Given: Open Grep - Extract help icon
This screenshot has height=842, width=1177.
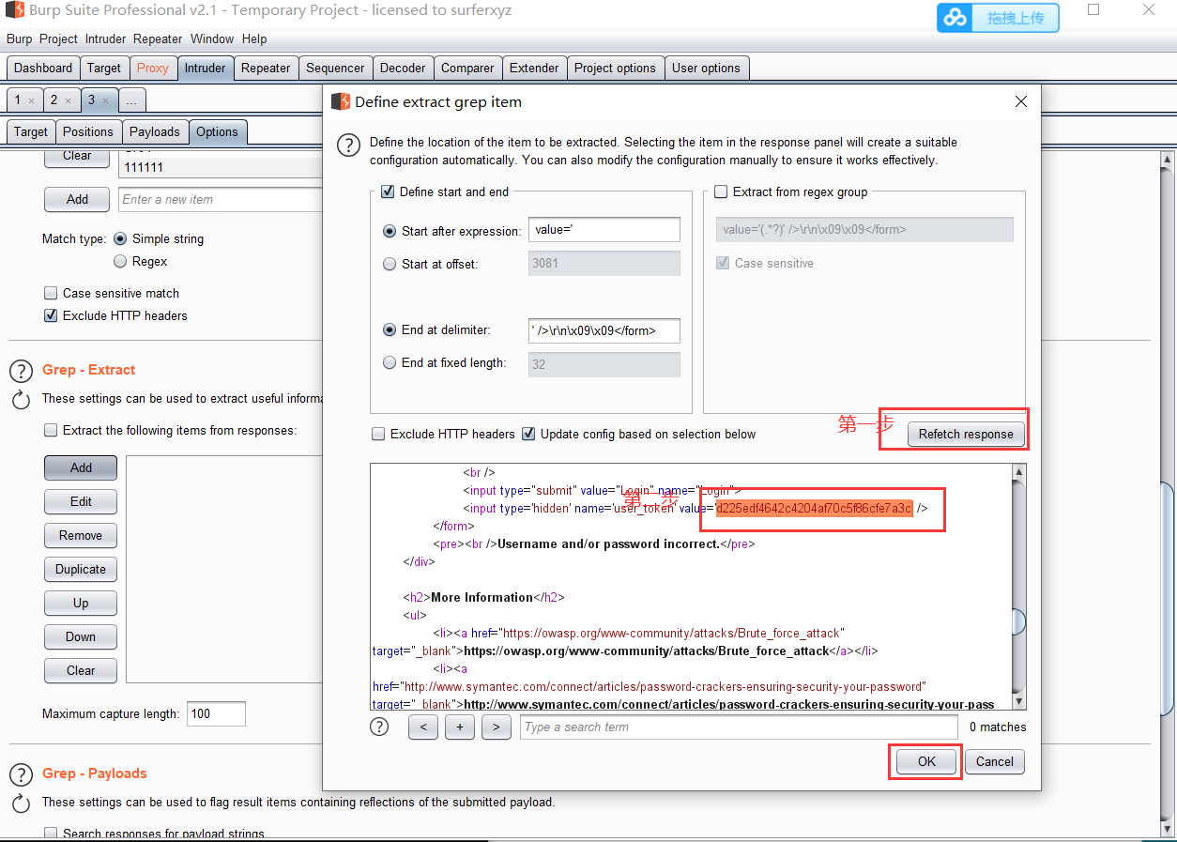Looking at the screenshot, I should pyautogui.click(x=21, y=371).
